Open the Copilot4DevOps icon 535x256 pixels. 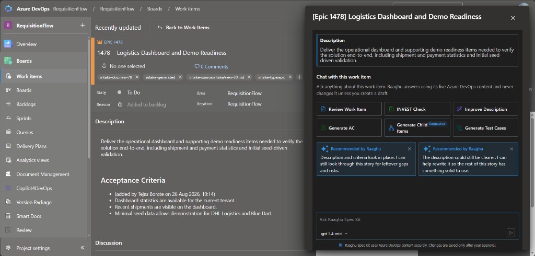point(8,188)
